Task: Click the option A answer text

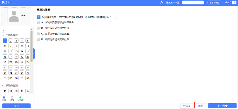Action: click(59, 23)
